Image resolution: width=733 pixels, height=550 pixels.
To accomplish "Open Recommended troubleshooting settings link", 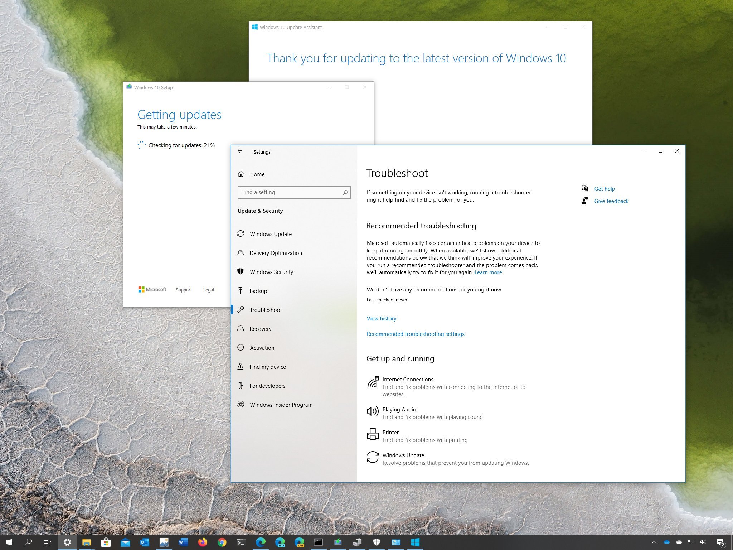I will (x=415, y=334).
